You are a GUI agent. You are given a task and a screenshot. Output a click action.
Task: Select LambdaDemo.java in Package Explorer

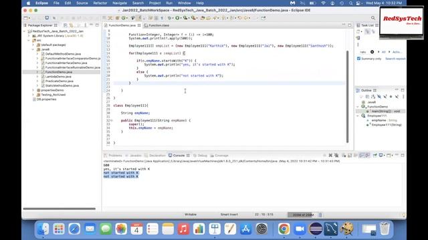pos(58,77)
